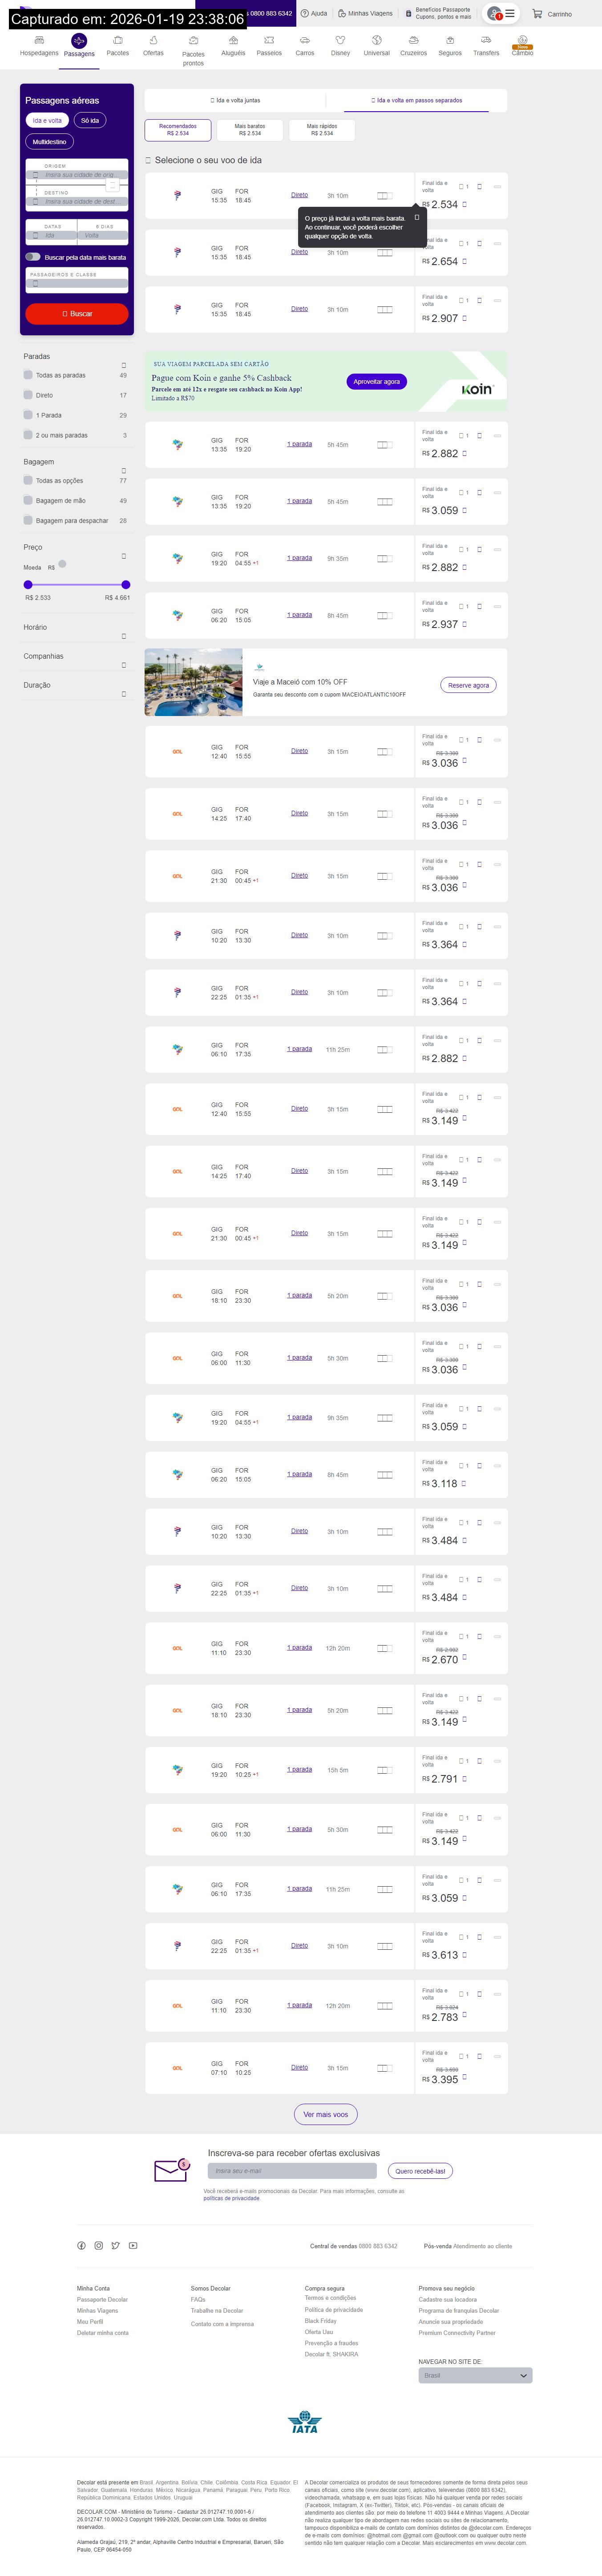Open the Navegar no site country dropdown
Viewport: 602px width, 2576px height.
coord(475,2375)
